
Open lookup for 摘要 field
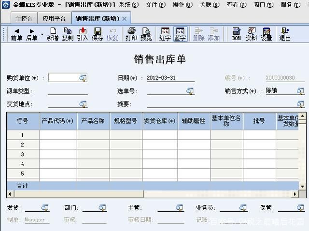click(300, 104)
